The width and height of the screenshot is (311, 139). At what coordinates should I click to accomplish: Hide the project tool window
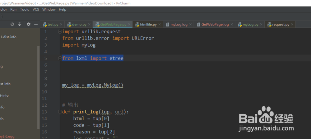pos(36,24)
